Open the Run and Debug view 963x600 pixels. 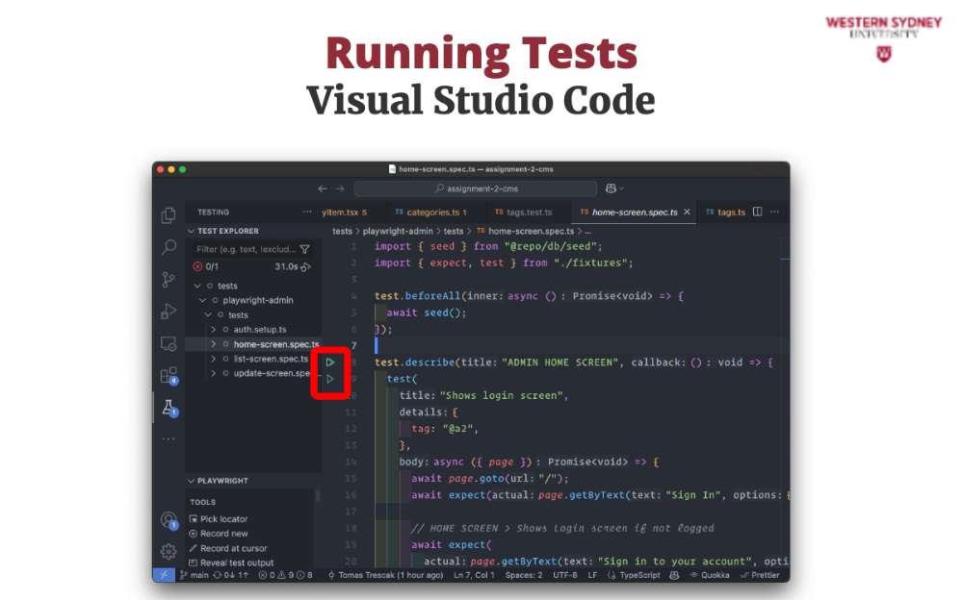(169, 311)
